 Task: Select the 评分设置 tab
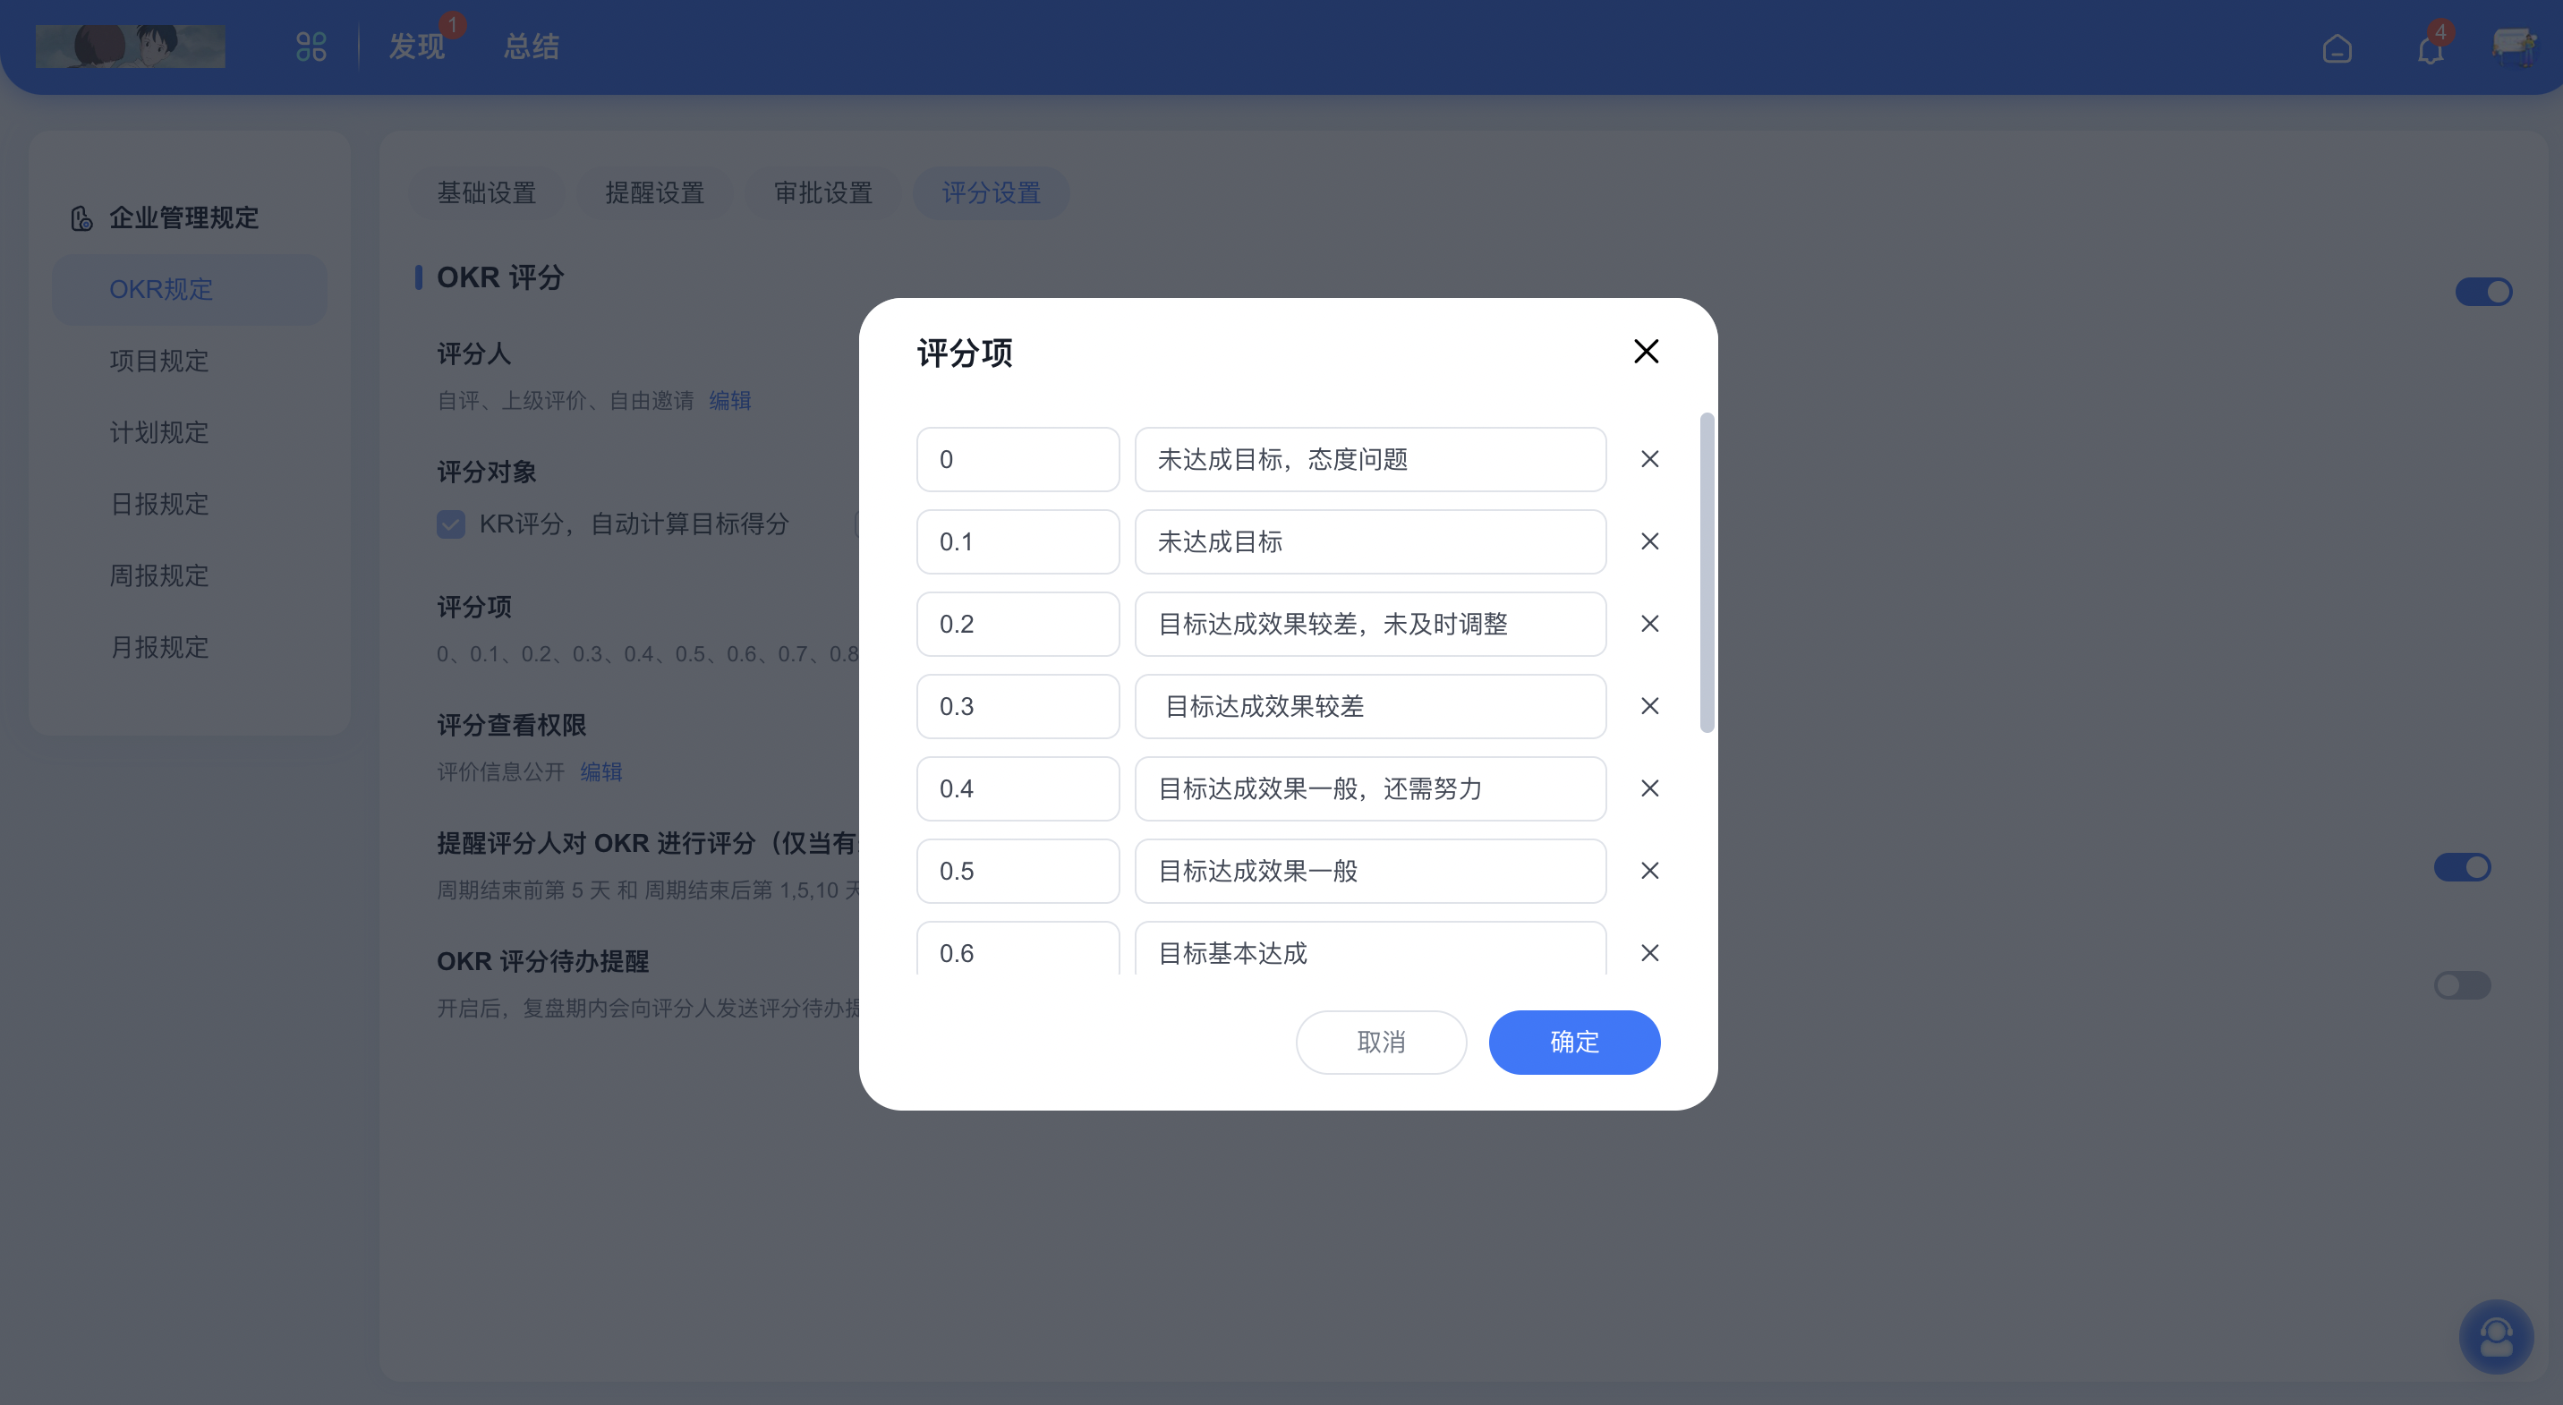[x=991, y=193]
